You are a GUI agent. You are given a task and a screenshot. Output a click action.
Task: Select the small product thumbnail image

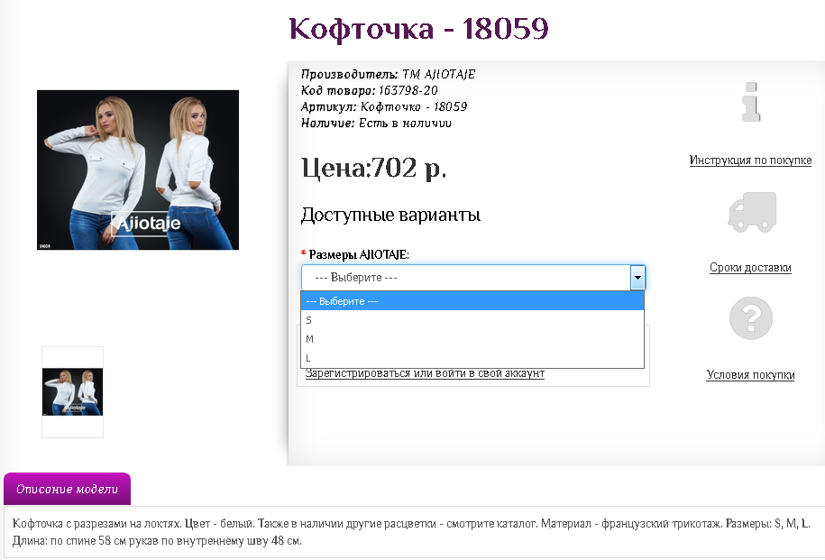[x=73, y=392]
